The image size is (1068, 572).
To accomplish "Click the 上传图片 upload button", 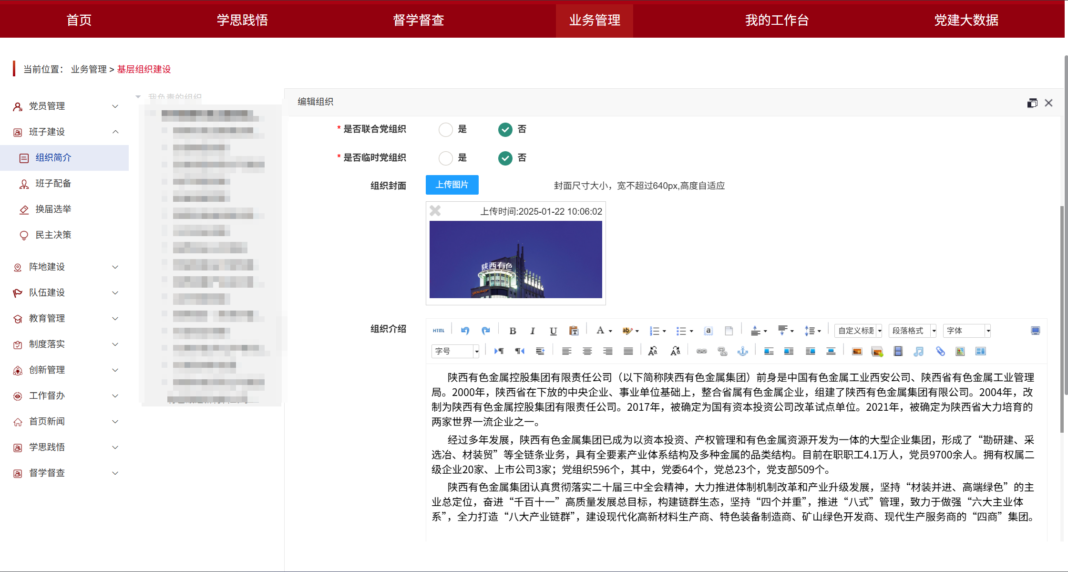I will (452, 185).
